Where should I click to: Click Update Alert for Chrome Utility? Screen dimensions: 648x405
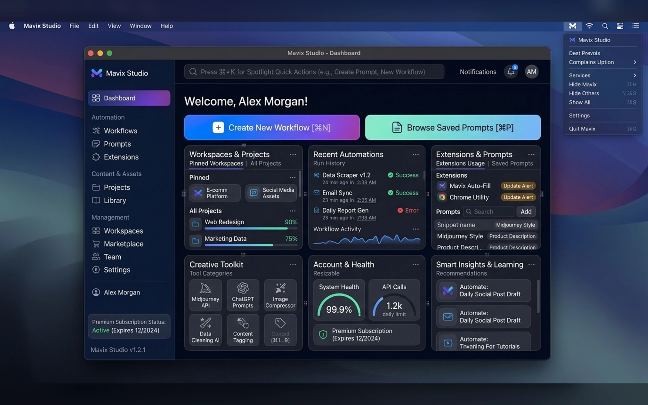[518, 197]
